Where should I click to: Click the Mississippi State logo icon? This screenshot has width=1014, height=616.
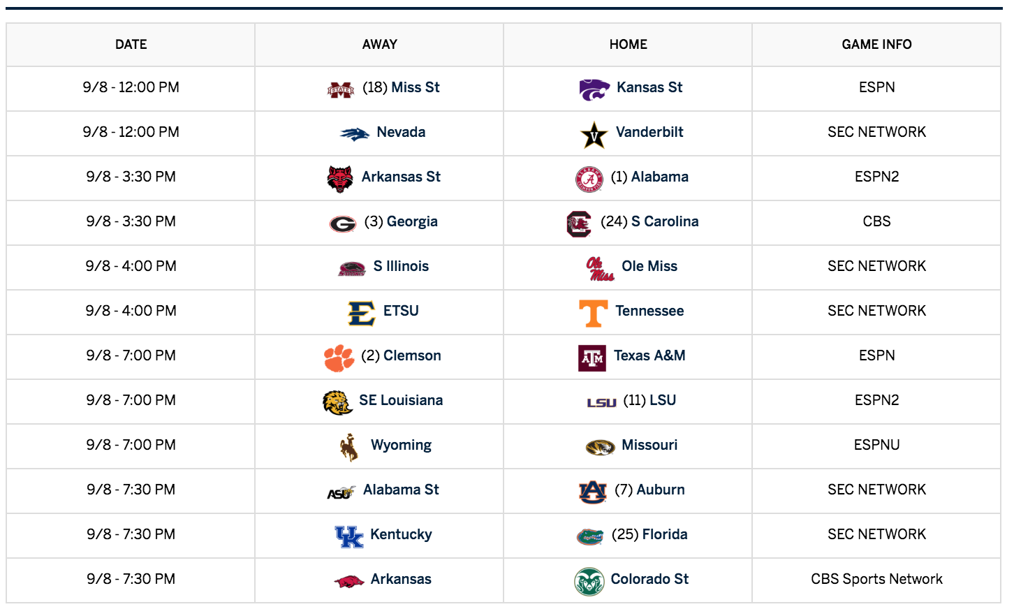341,89
